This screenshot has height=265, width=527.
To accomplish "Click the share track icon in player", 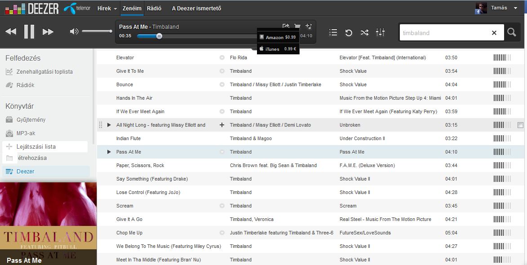I will [286, 26].
